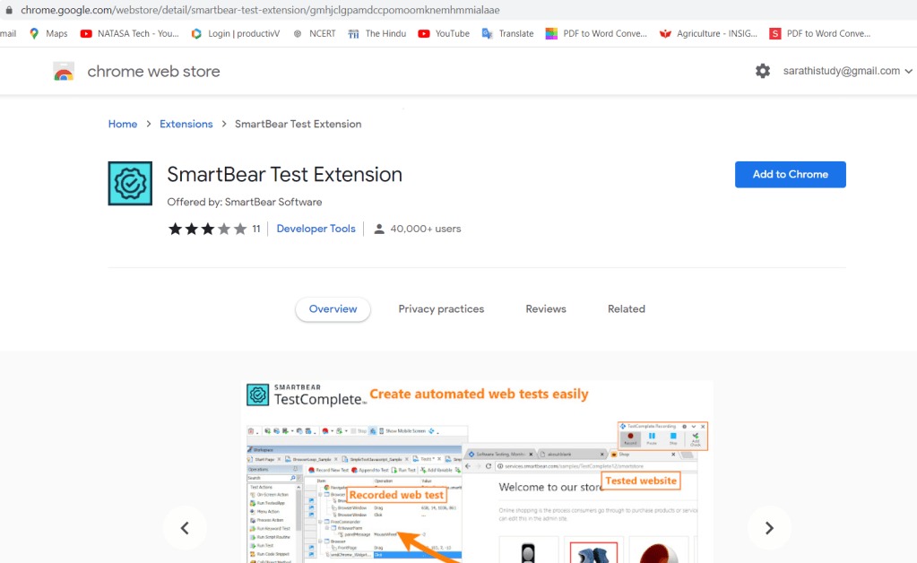Click the users person icon
917x563 pixels.
379,229
